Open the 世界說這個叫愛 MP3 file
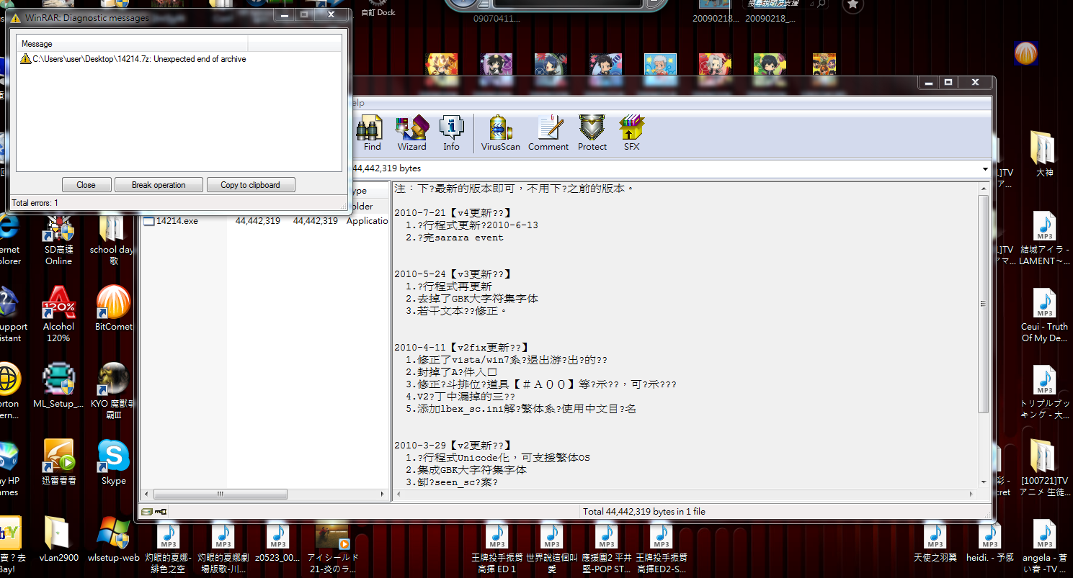1073x578 pixels. pos(551,547)
